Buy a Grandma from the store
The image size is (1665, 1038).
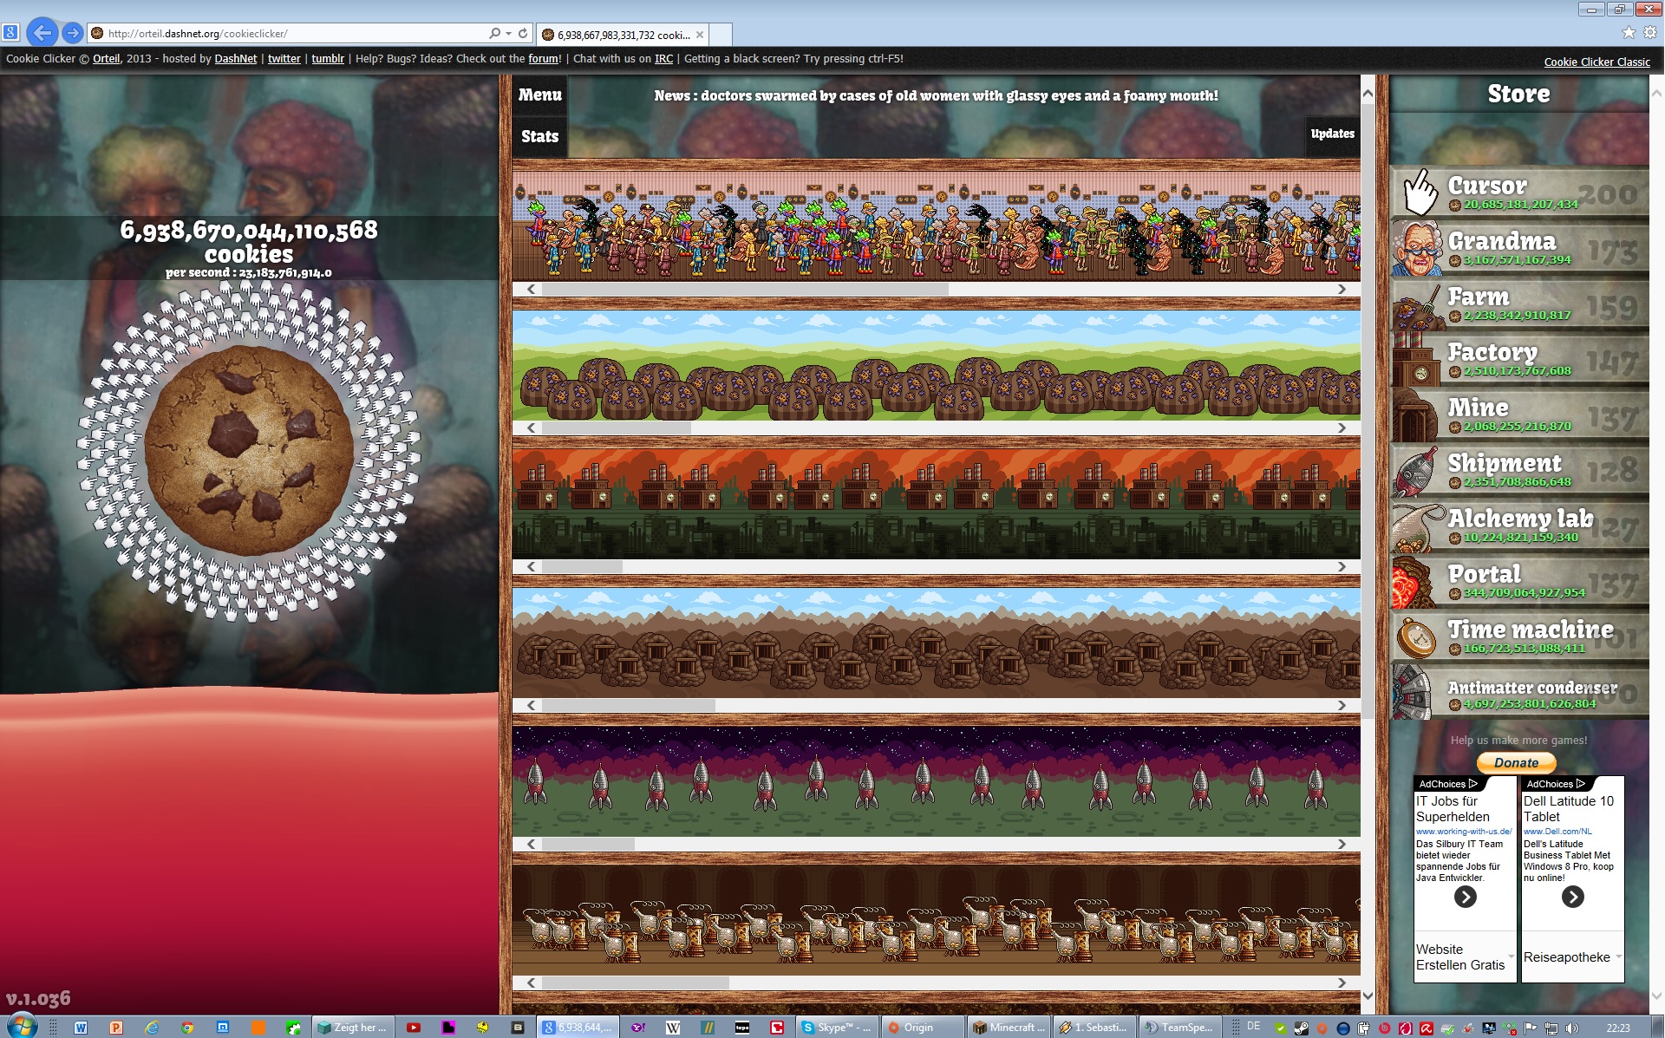pos(1519,248)
